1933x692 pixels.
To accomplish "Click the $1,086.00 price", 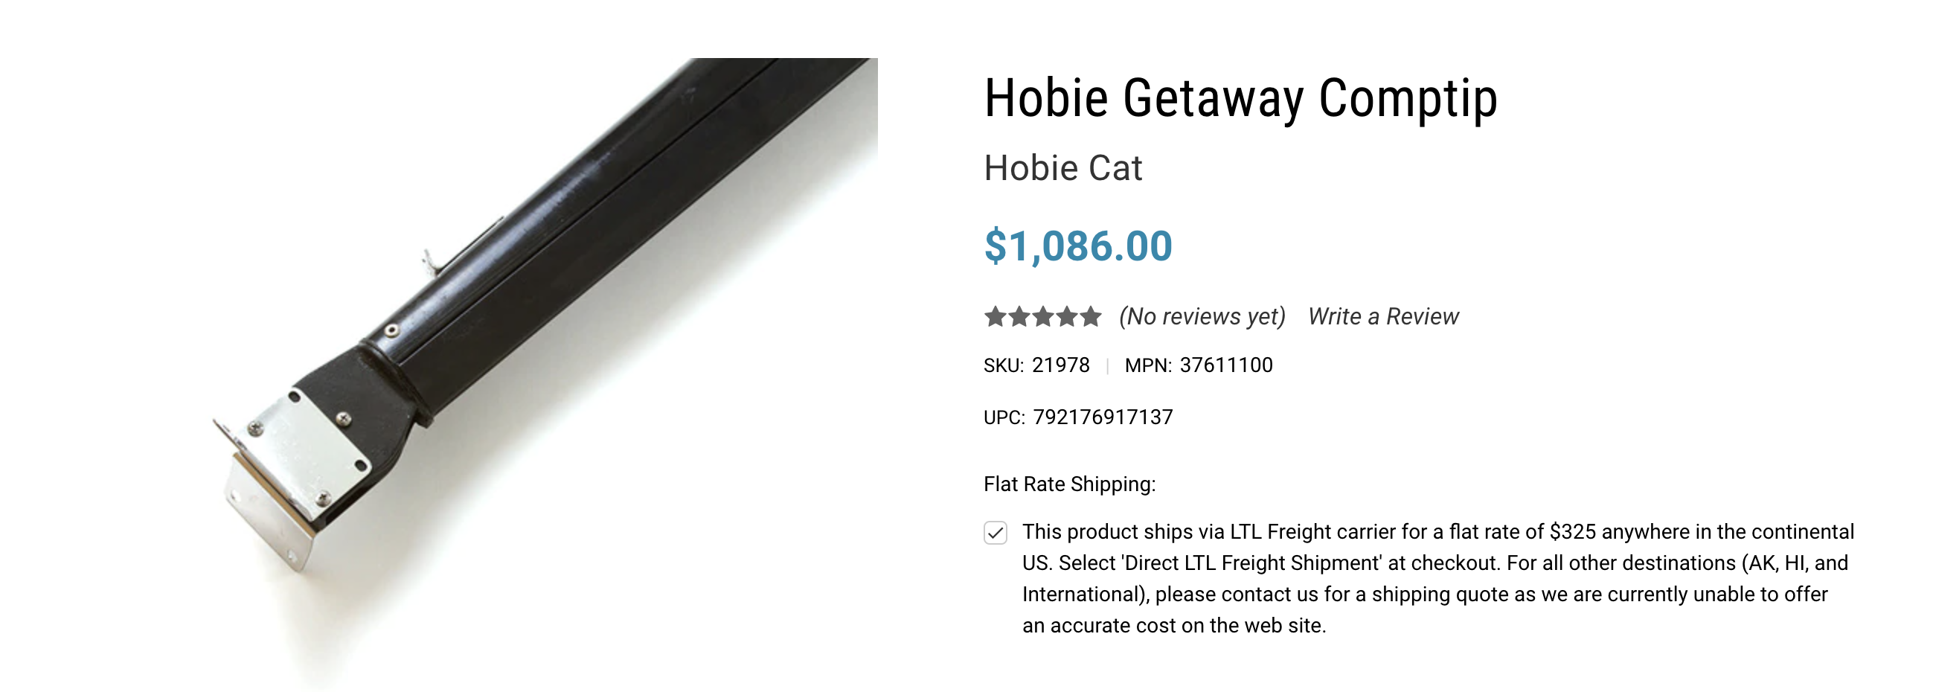I will coord(1077,246).
